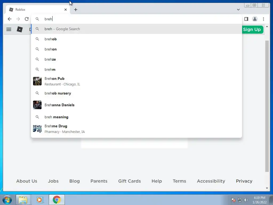The width and height of the screenshot is (273, 205).
Task: Open the Help footer link
Action: [x=157, y=181]
